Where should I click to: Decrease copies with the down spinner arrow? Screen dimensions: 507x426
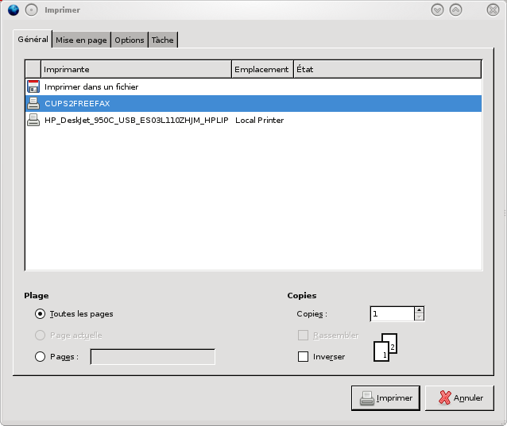tap(419, 317)
